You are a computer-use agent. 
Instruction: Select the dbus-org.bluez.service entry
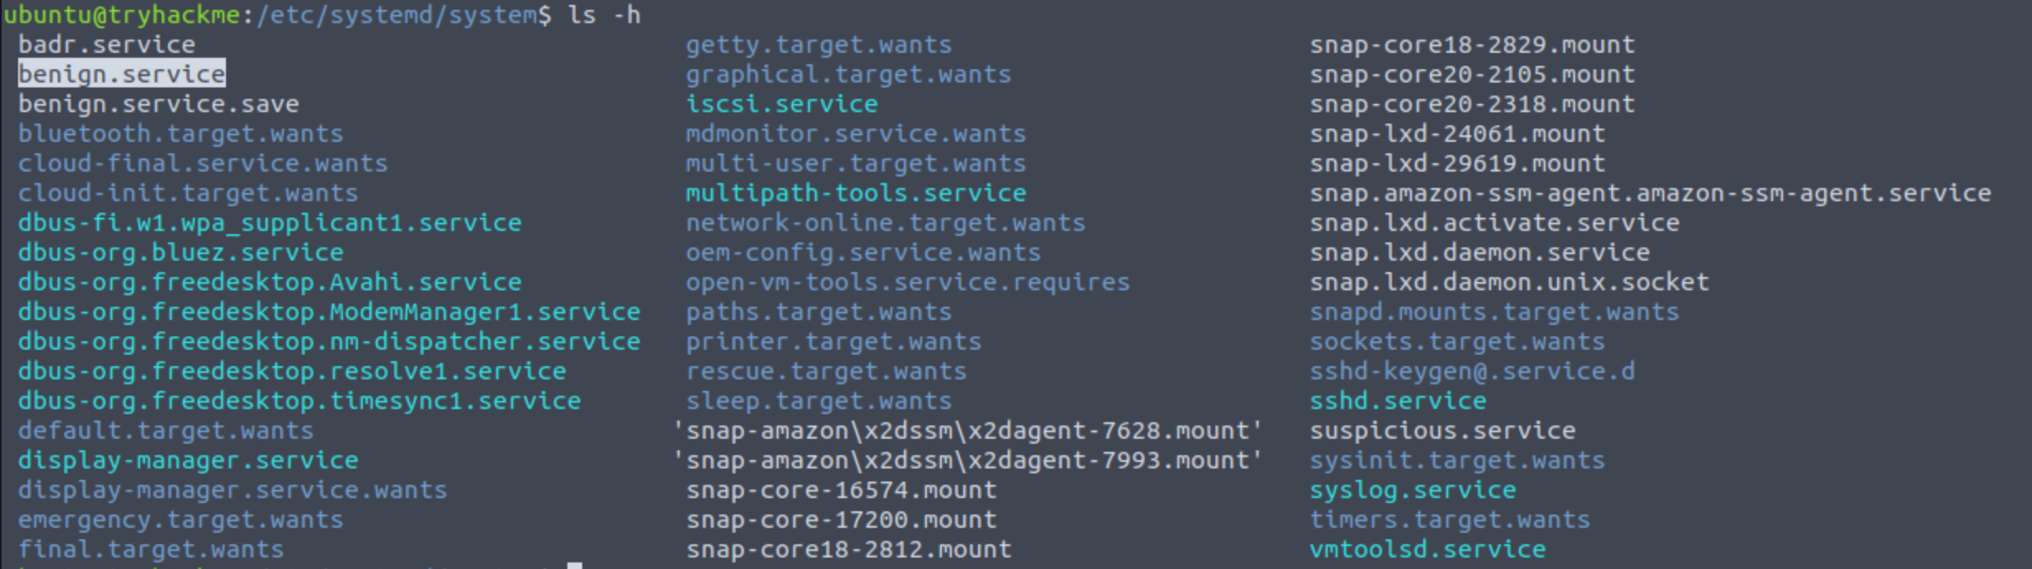pyautogui.click(x=181, y=252)
